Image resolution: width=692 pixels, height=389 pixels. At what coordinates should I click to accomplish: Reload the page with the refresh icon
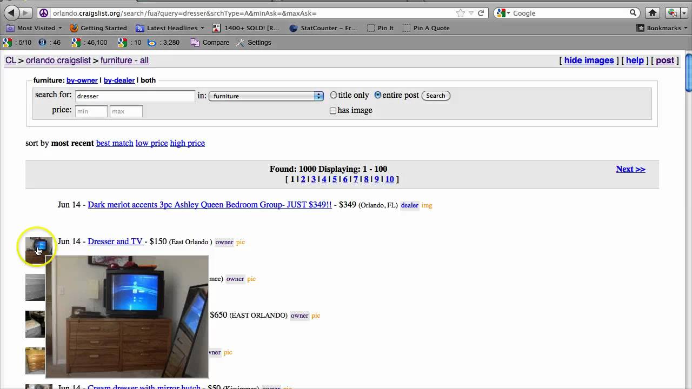481,13
